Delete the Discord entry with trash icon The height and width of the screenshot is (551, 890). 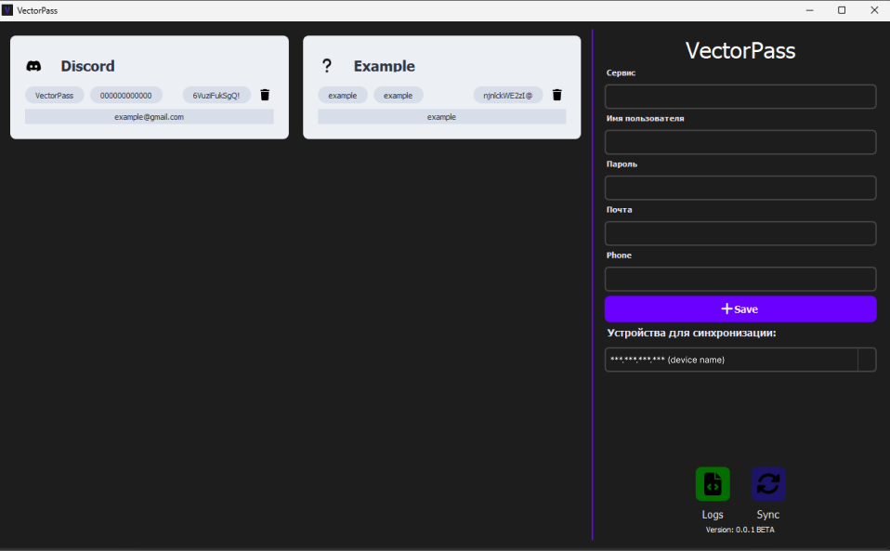coord(265,95)
